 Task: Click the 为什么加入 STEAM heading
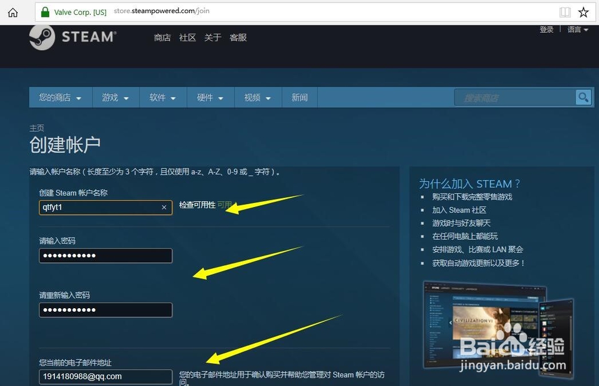pos(470,184)
